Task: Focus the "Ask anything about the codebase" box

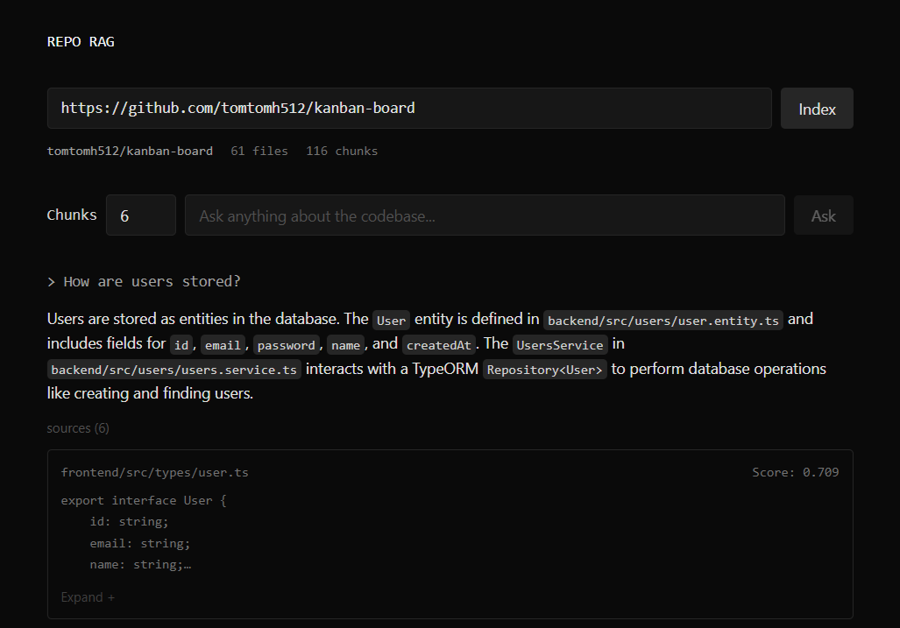Action: [x=484, y=215]
